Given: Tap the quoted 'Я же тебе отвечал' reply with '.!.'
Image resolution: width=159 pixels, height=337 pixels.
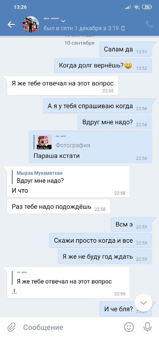Looking at the screenshot, I should click(69, 283).
